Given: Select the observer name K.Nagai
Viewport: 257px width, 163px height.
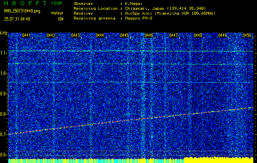Looking at the screenshot, I should [x=133, y=4].
